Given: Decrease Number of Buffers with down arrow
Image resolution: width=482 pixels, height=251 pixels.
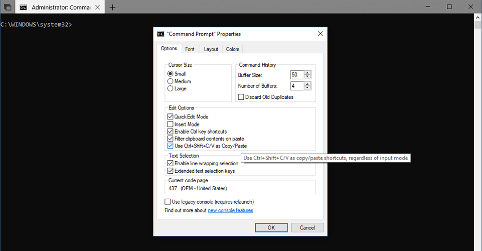Looking at the screenshot, I should (307, 88).
